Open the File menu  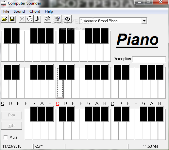pyautogui.click(x=6, y=11)
